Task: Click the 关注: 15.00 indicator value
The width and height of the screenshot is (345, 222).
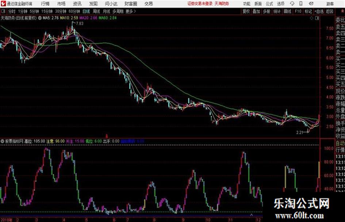Action: pyautogui.click(x=75, y=141)
